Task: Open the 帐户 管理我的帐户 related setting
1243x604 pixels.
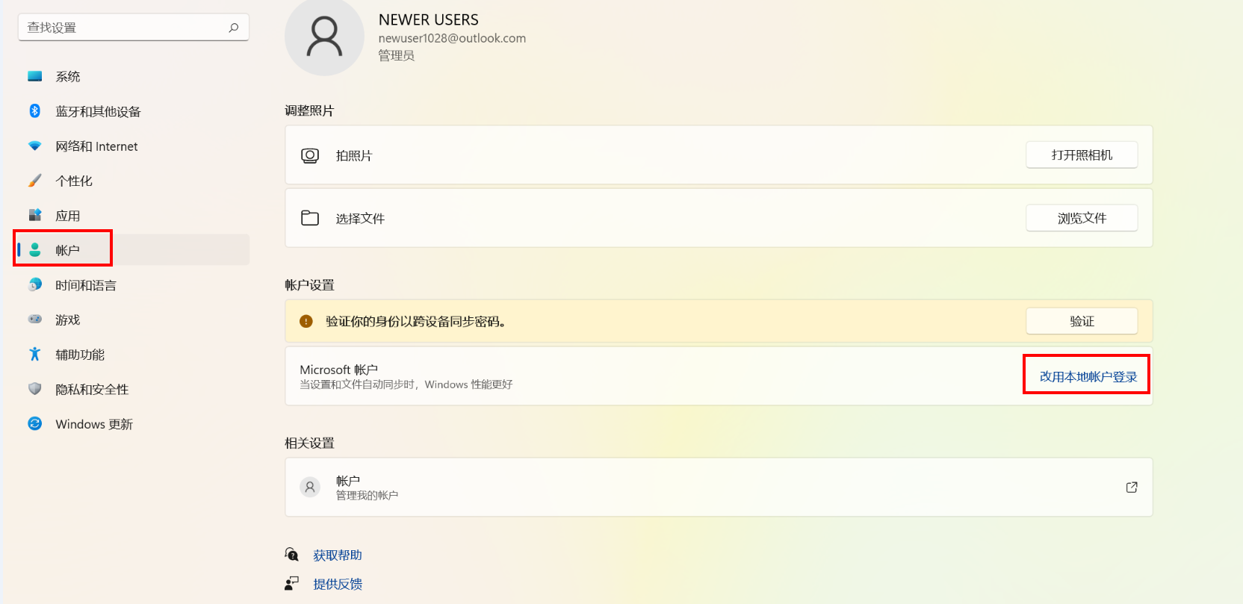Action: [x=719, y=487]
